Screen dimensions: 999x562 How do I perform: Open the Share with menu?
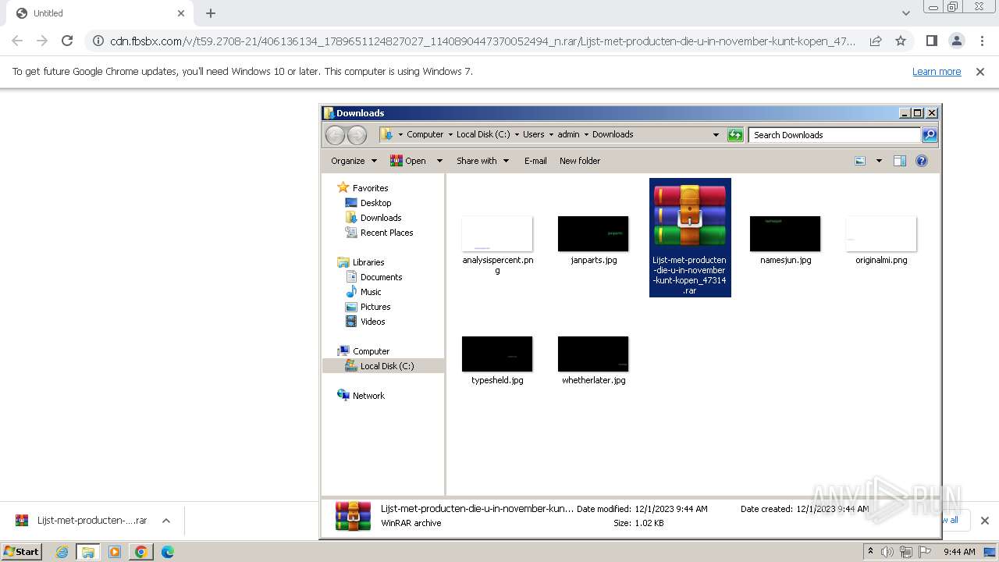[482, 161]
